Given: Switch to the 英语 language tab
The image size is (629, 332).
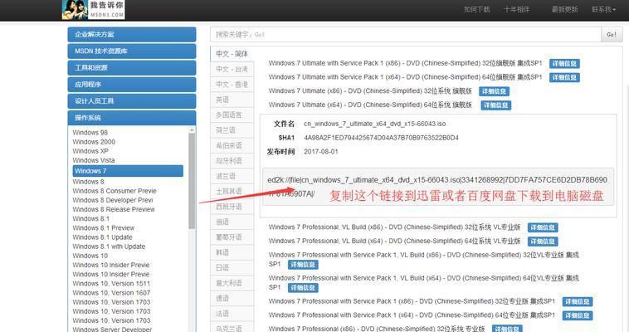Looking at the screenshot, I should click(232, 100).
